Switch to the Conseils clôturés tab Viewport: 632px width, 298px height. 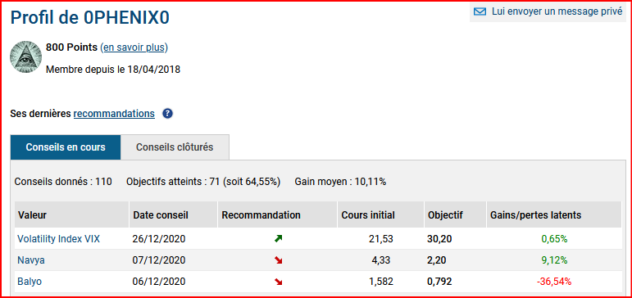[x=175, y=147]
